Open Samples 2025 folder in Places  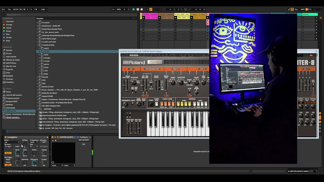pos(12,101)
